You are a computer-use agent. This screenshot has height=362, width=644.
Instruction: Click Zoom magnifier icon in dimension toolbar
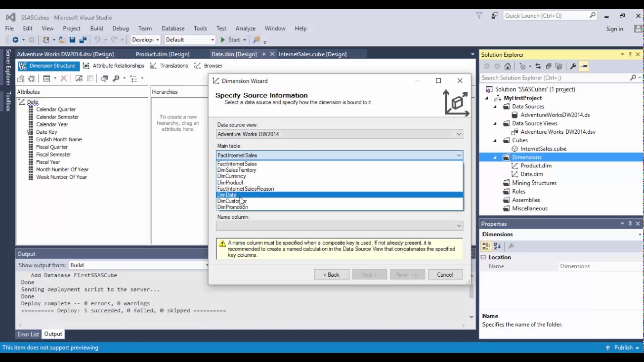tap(116, 79)
